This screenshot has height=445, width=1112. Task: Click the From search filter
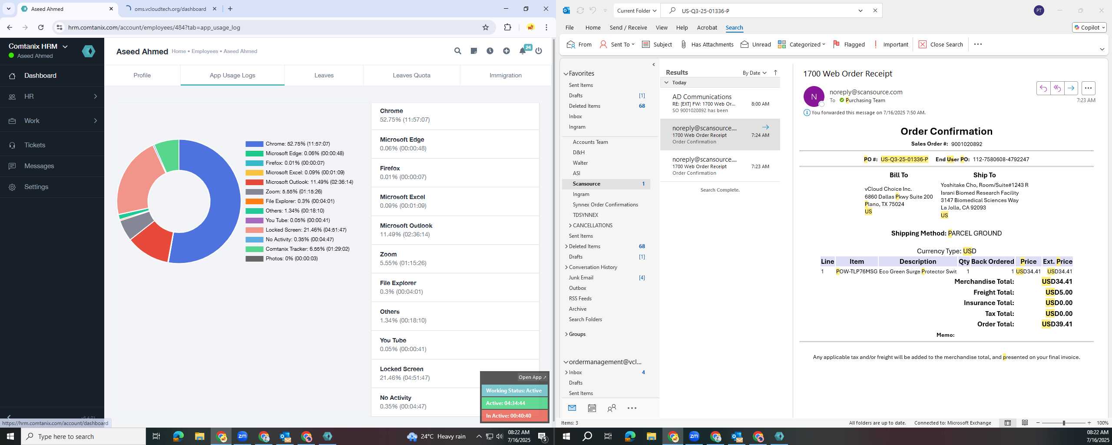(579, 44)
